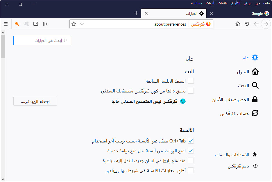Screen dimensions: 272x182
Task: Close the Google tab
Action: click(x=212, y=13)
